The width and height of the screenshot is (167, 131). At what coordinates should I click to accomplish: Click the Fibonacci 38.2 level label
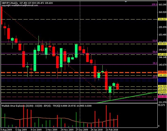click(x=155, y=63)
